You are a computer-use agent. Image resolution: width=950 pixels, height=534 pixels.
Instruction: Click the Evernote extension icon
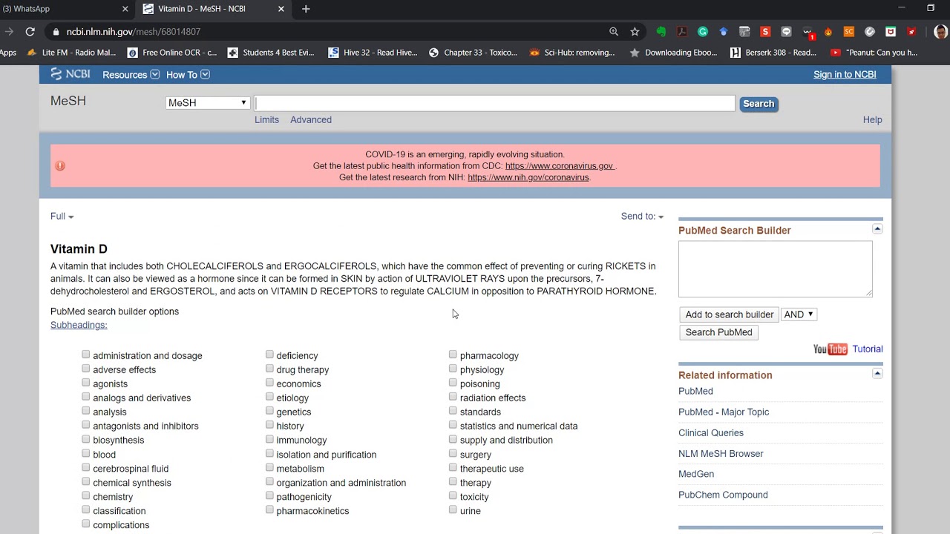click(661, 32)
